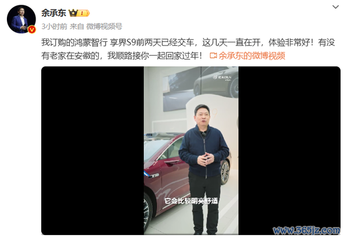Click the www.365jz.com watermark
The image size is (344, 239).
point(306,230)
